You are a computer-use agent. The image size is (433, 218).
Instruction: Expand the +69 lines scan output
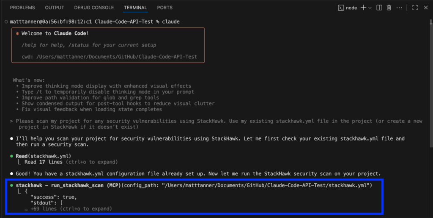point(71,209)
